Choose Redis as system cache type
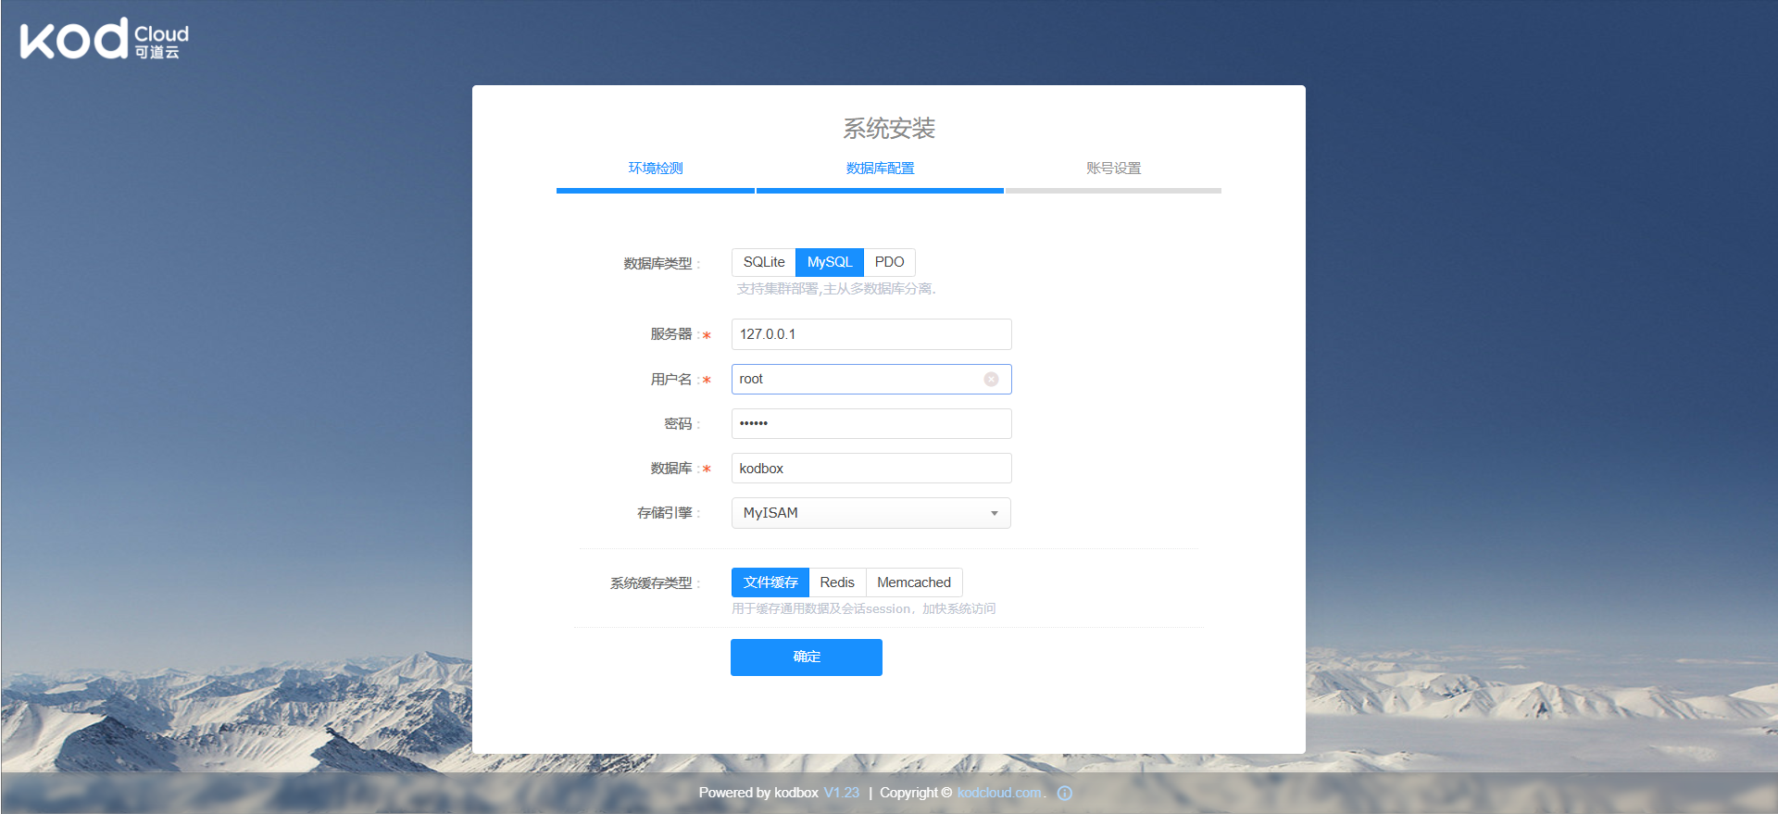This screenshot has height=814, width=1778. click(837, 582)
